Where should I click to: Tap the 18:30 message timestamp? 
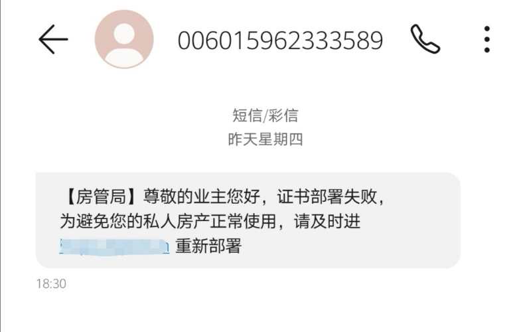51,284
